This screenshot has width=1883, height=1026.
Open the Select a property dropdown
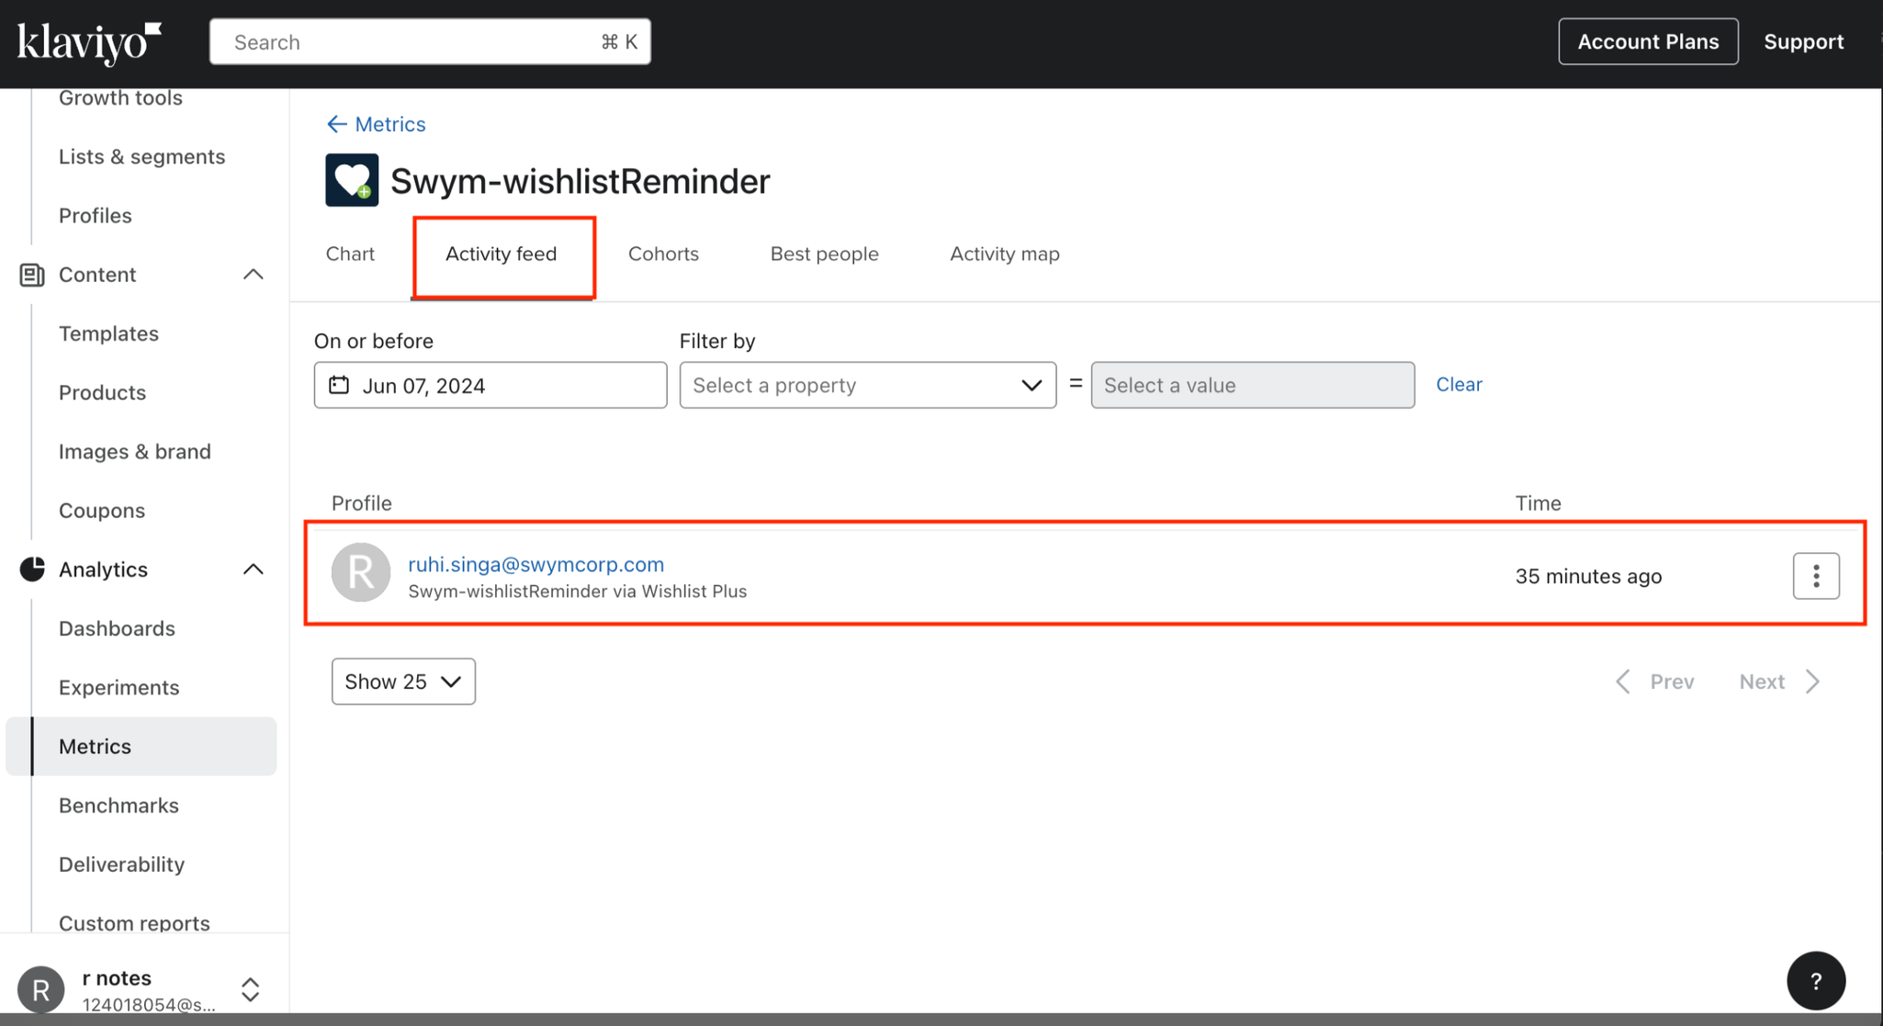coord(867,385)
